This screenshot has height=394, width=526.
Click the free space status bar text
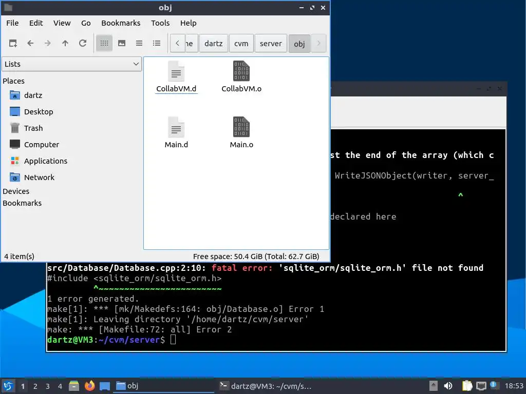[256, 257]
